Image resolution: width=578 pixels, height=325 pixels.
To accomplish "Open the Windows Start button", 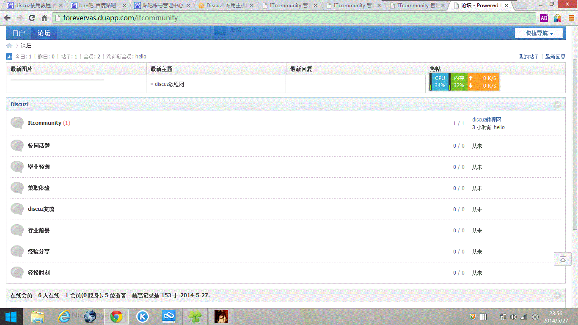I will click(x=11, y=317).
